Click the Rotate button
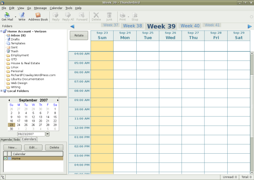 coord(79,35)
